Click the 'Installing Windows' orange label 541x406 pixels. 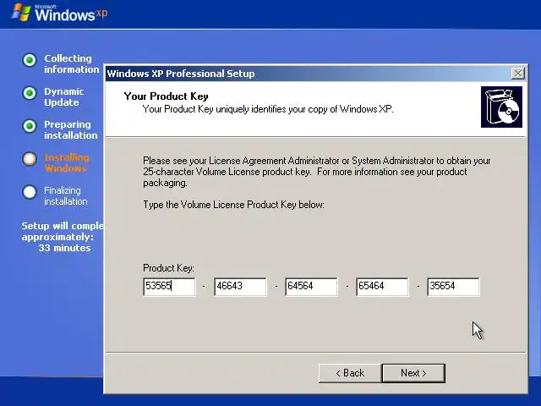pos(67,163)
